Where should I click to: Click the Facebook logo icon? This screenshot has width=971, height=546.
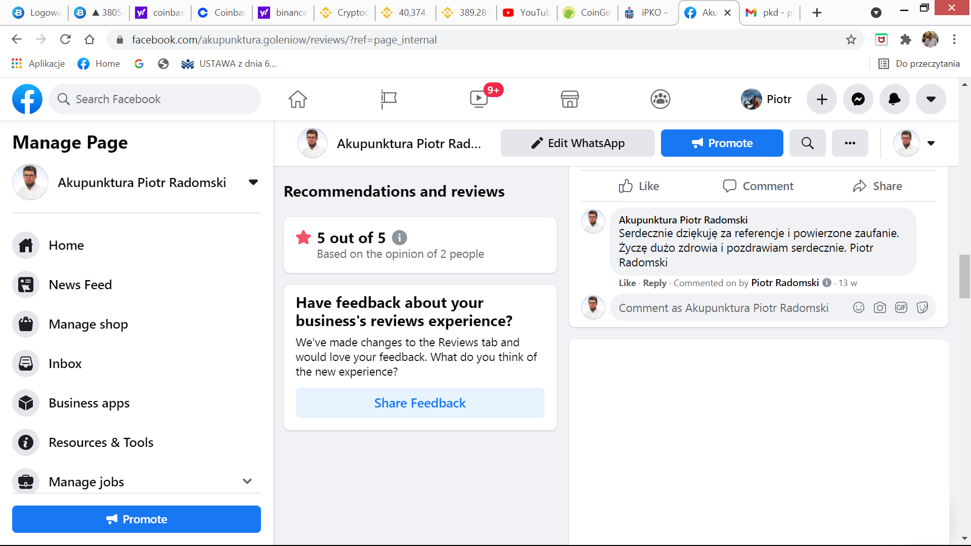[x=27, y=99]
